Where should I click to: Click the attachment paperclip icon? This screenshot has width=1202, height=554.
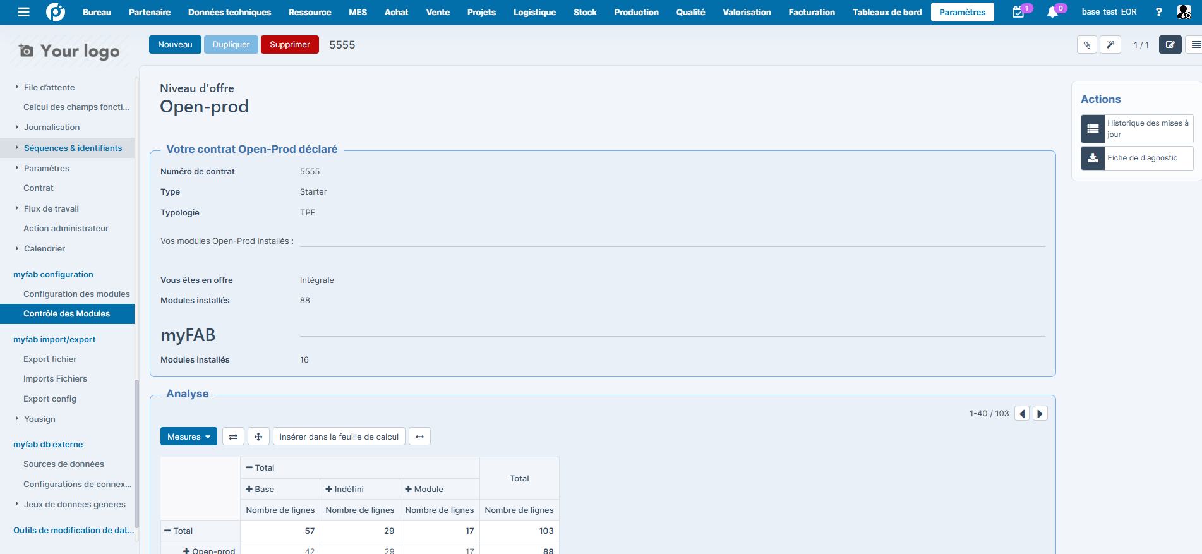[x=1087, y=45]
